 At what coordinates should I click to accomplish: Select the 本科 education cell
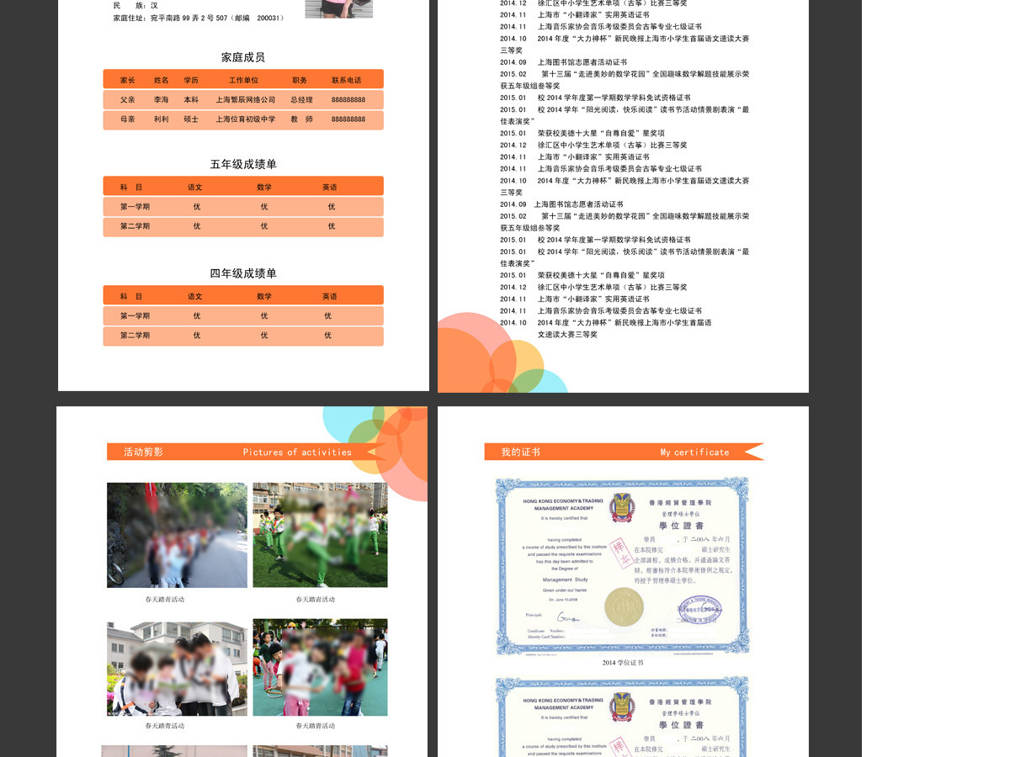[191, 99]
